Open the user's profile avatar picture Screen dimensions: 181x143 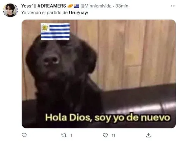pos(10,10)
